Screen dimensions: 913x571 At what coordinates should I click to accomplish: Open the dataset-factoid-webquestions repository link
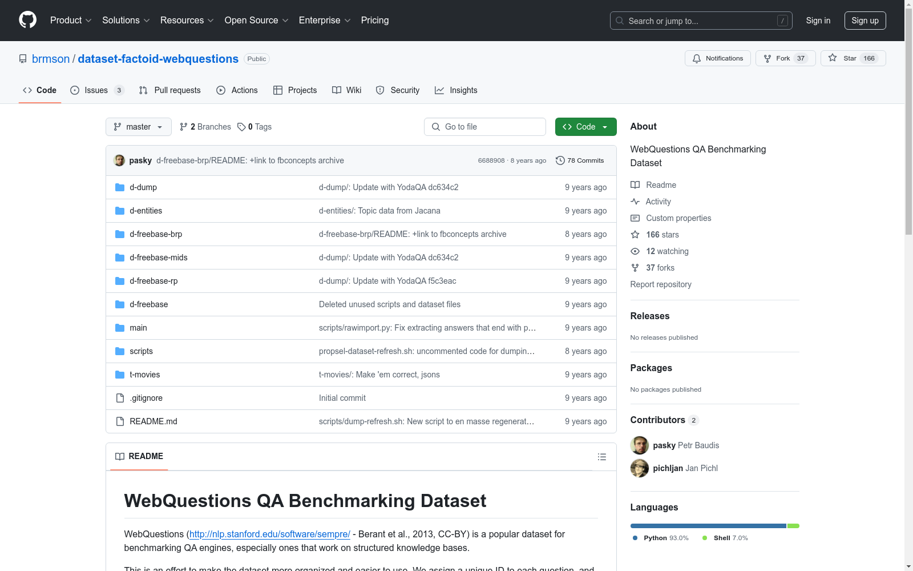(x=158, y=59)
